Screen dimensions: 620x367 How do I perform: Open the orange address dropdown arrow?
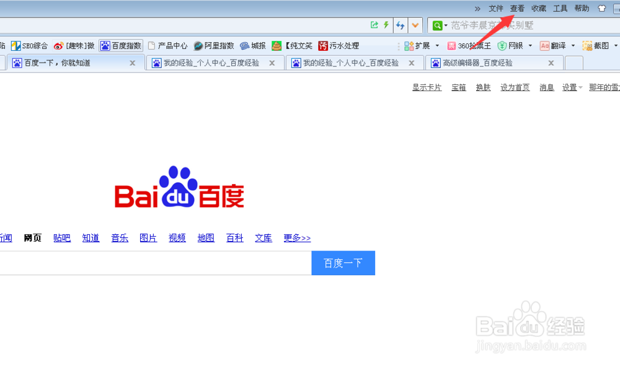415,25
